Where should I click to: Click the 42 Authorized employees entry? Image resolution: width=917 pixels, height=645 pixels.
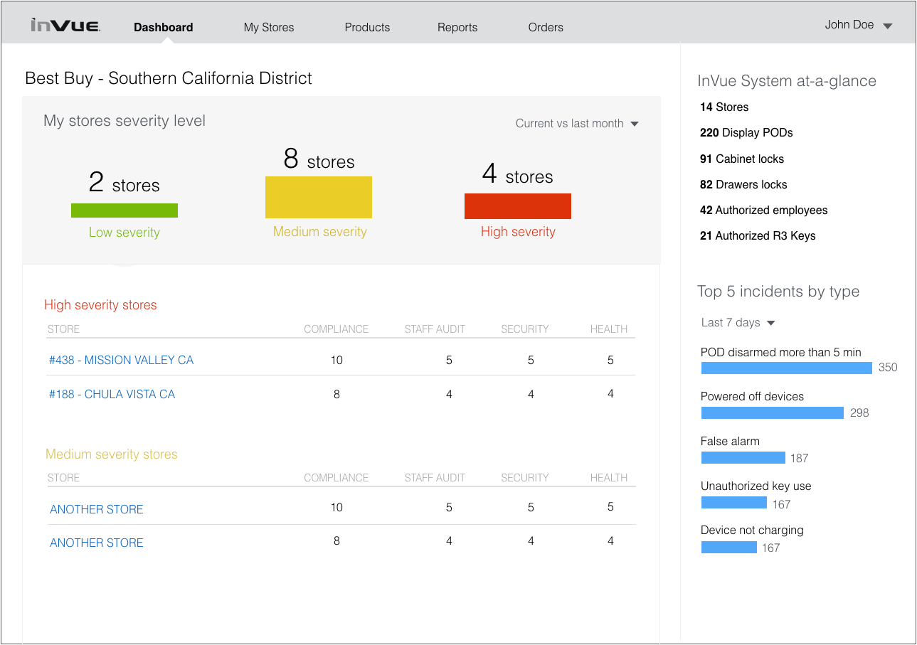click(764, 210)
